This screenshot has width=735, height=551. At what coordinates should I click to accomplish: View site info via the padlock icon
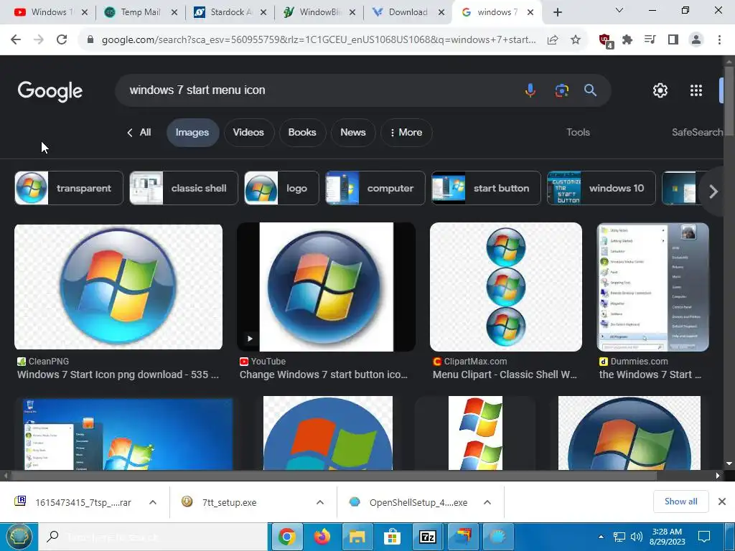pyautogui.click(x=90, y=40)
